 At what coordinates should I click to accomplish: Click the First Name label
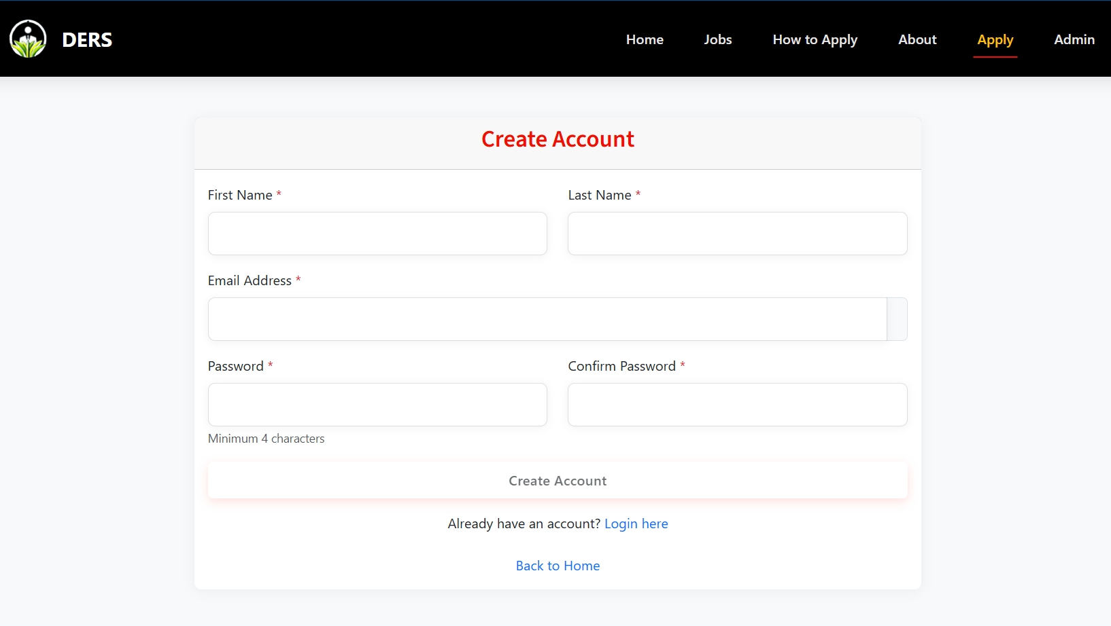point(240,195)
